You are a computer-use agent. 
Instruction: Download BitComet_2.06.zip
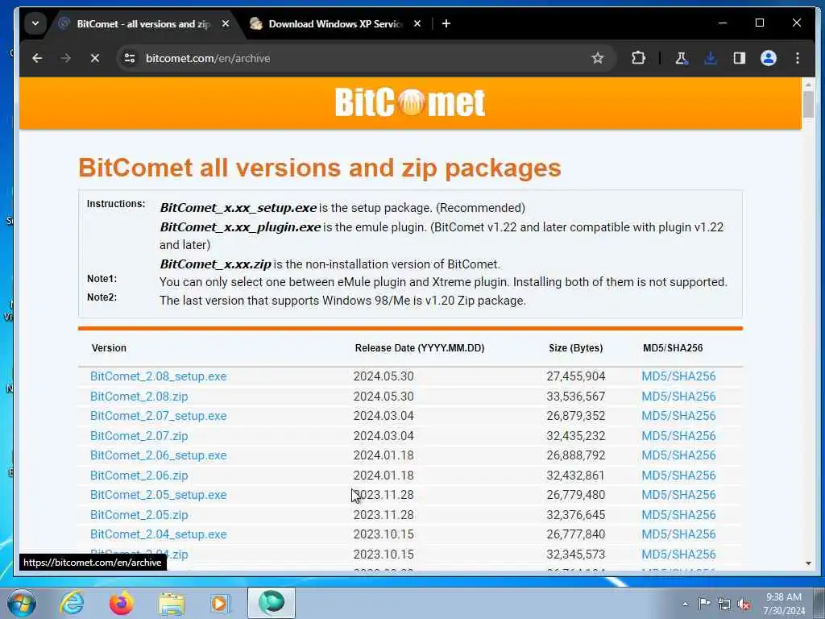(x=139, y=476)
